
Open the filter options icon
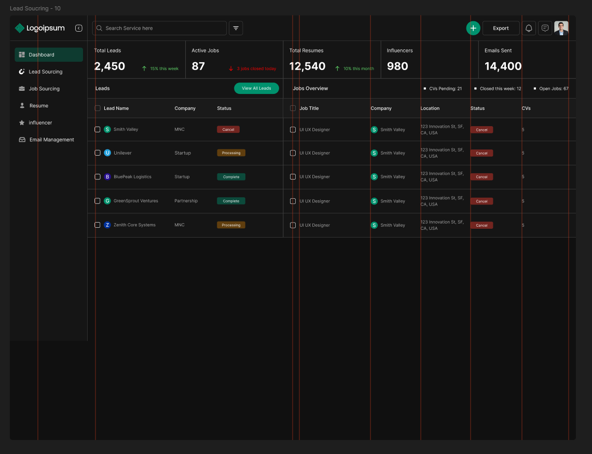236,28
